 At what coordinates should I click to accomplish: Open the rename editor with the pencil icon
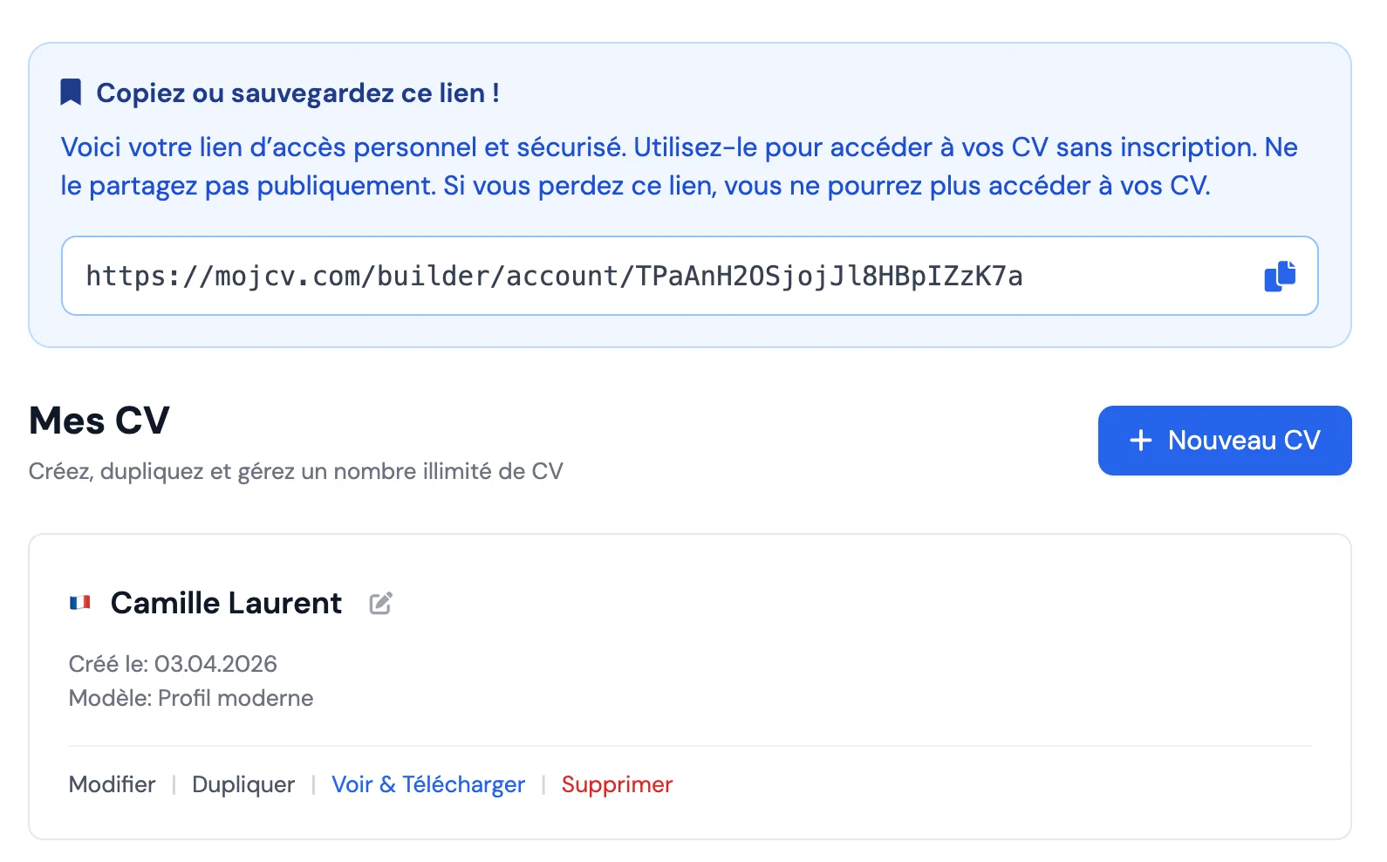(x=379, y=603)
